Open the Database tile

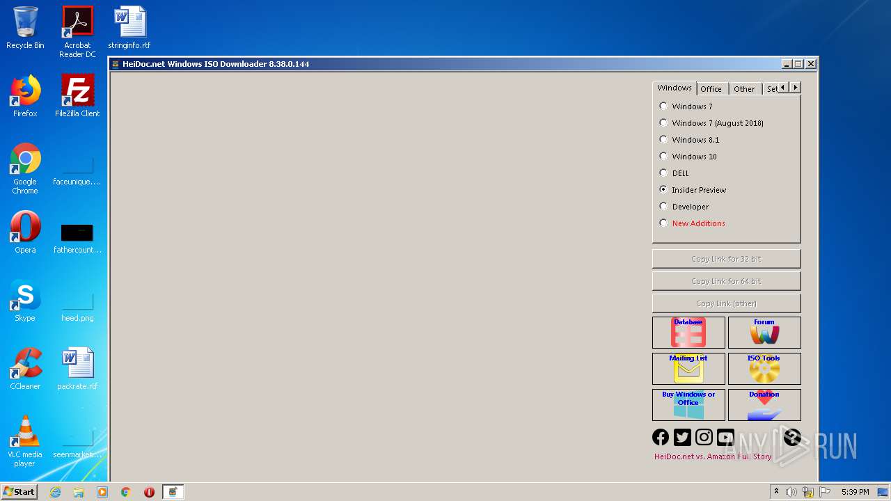coord(688,333)
